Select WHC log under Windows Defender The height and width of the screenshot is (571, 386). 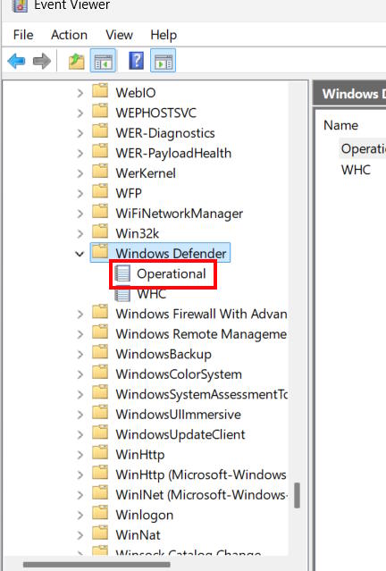pos(152,294)
